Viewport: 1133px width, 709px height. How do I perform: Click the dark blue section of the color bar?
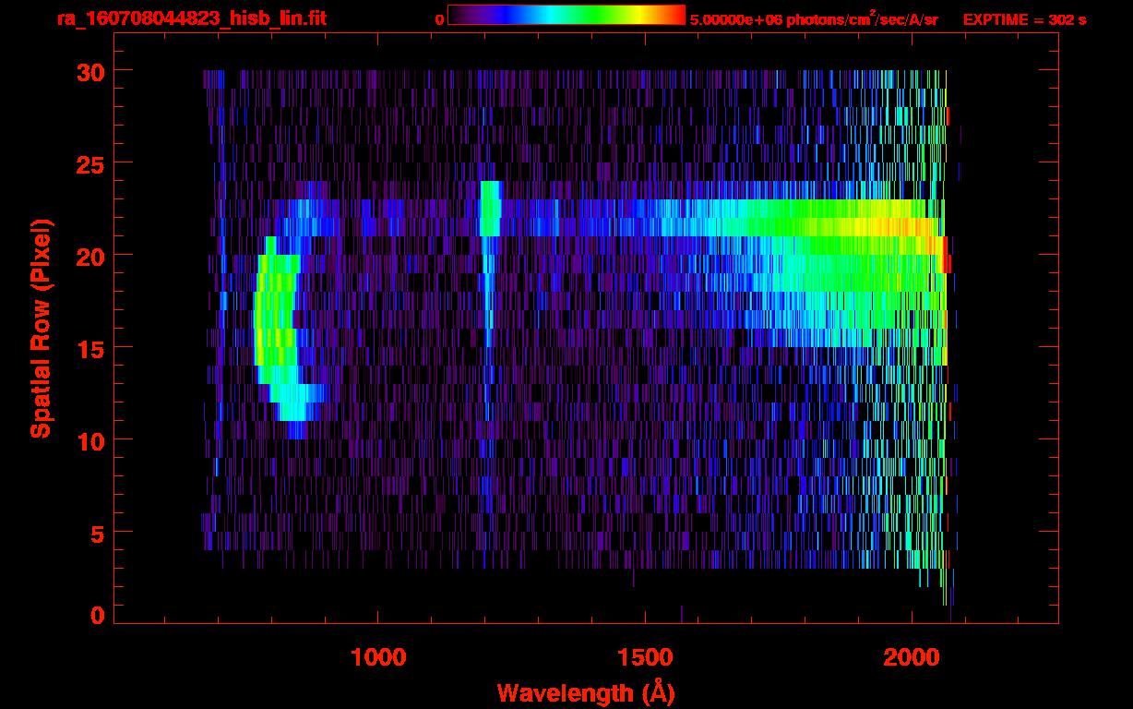[489, 15]
